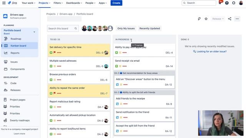Focus the top Search field
This screenshot has width=246, height=138.
click(199, 3)
